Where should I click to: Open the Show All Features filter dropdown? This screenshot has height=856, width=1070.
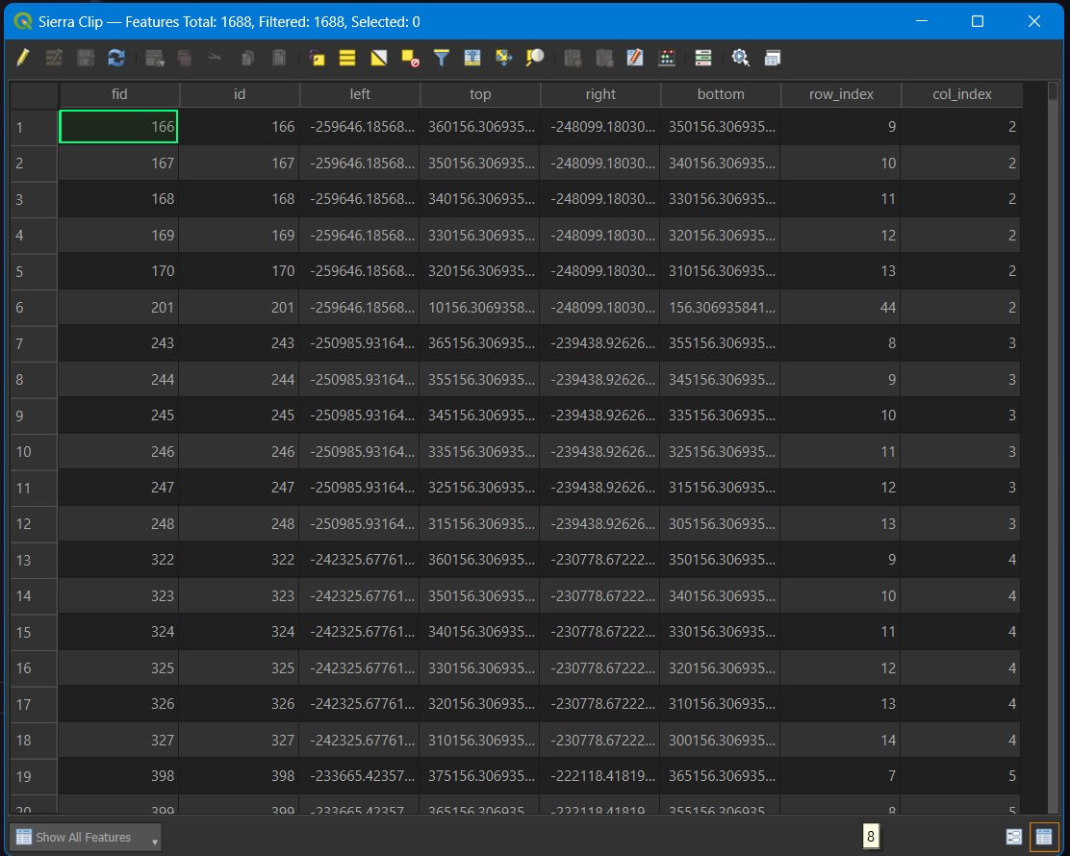(x=85, y=837)
